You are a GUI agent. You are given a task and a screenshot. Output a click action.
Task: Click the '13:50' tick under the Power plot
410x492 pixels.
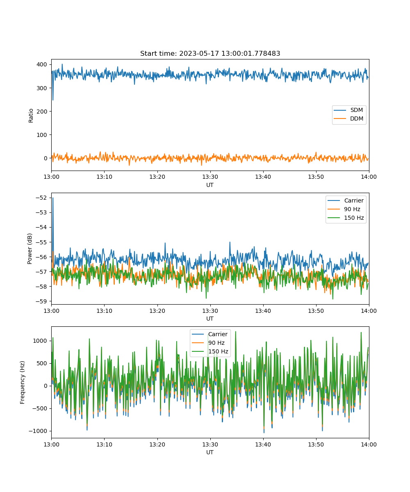[316, 310]
